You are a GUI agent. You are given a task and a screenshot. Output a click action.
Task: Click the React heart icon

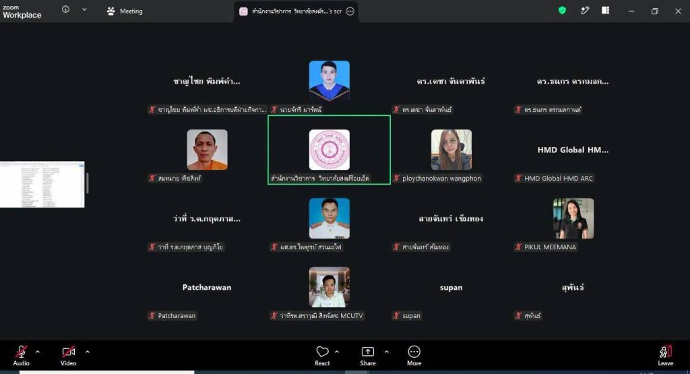pyautogui.click(x=322, y=352)
